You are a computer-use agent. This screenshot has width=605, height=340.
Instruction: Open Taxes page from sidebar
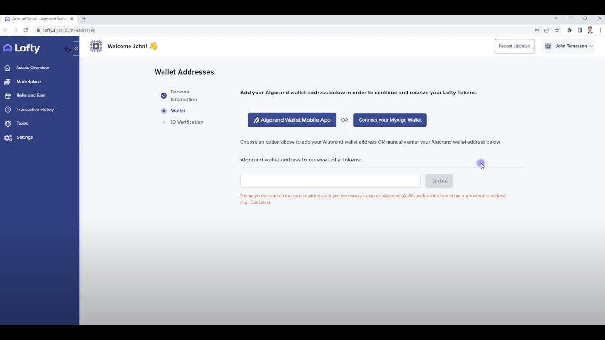click(22, 123)
